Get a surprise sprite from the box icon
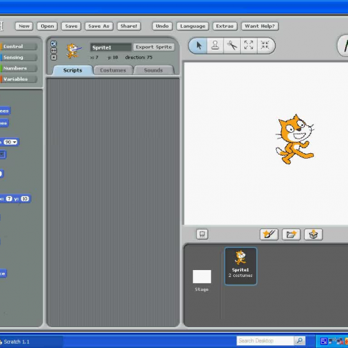This screenshot has height=348, width=348. [313, 235]
